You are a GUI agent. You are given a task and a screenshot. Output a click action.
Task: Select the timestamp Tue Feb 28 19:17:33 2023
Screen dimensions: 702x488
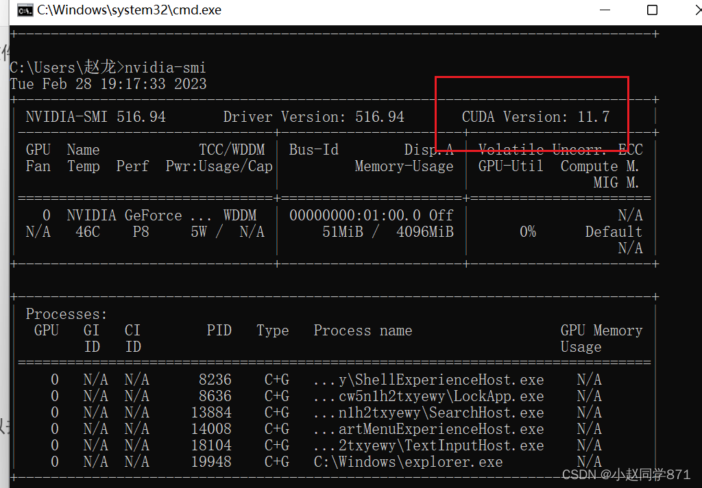[108, 84]
